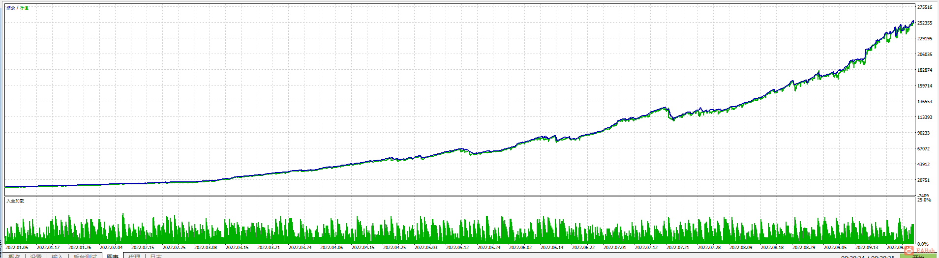Go to the 后台测试 backtest tab
The height and width of the screenshot is (258, 939).
85,256
